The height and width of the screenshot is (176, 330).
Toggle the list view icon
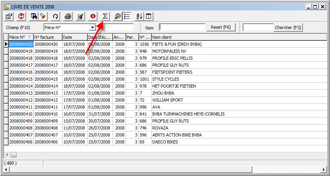coord(127,16)
